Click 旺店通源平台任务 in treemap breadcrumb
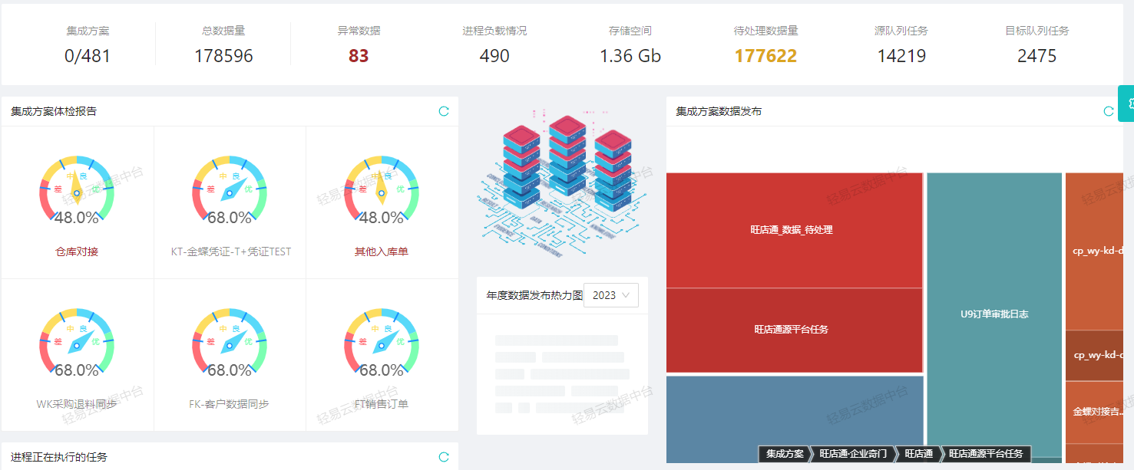1134x470 pixels. [x=986, y=454]
